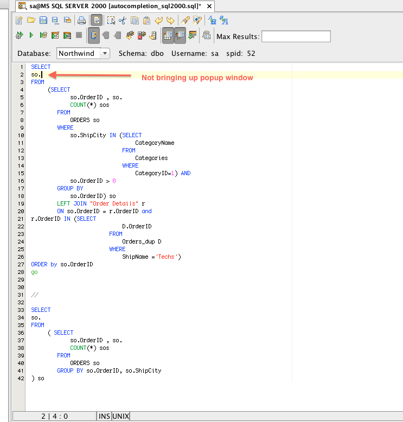403x422 pixels.
Task: Run current statement with the green play icon
Action: [31, 35]
